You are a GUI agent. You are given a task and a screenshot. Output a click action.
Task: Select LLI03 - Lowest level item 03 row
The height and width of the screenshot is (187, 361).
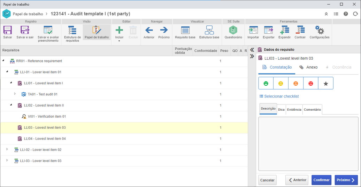click(124, 127)
